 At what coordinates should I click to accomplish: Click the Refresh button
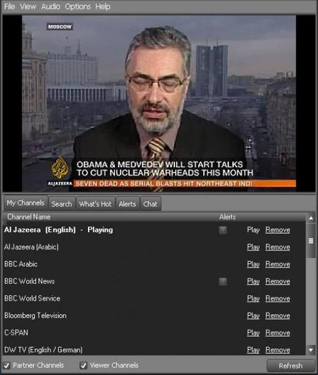(291, 366)
